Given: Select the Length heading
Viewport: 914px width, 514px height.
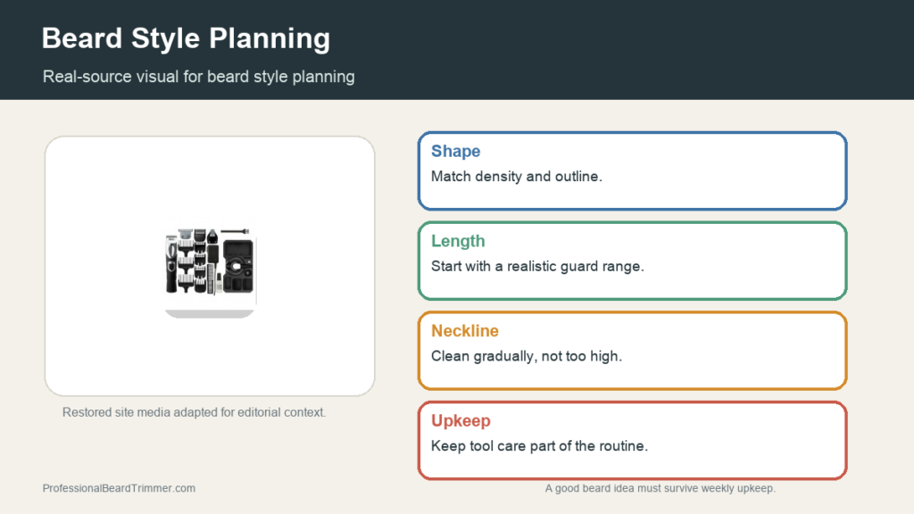Looking at the screenshot, I should pos(458,241).
